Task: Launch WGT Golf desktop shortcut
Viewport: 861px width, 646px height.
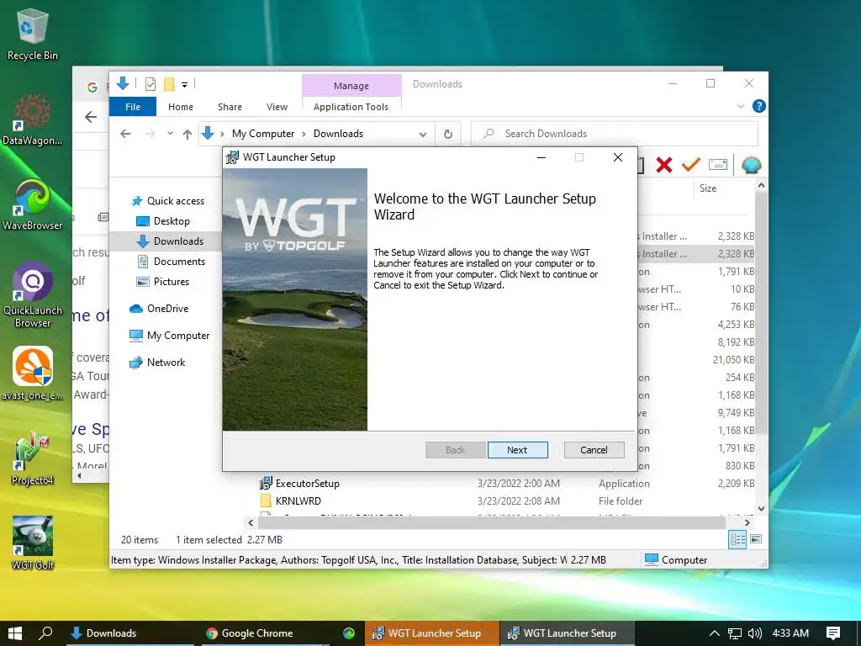Action: pyautogui.click(x=33, y=544)
